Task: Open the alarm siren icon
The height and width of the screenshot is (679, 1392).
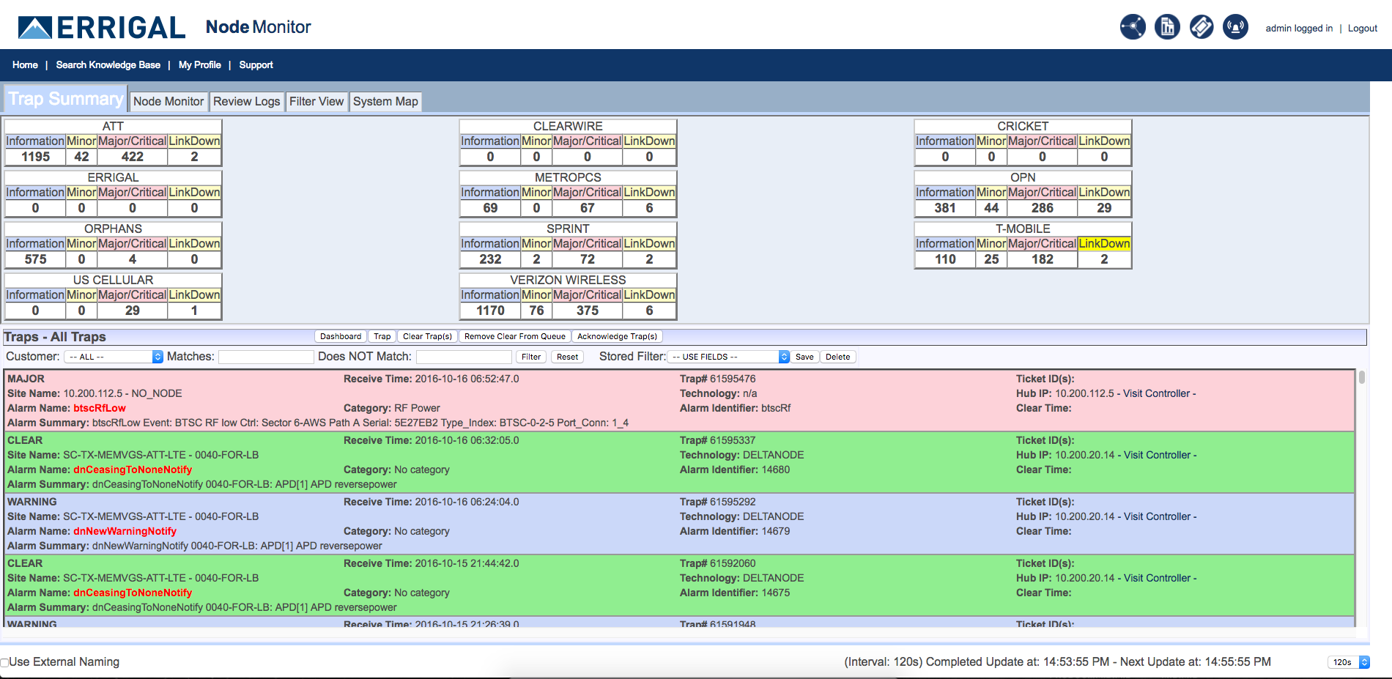Action: point(1235,27)
